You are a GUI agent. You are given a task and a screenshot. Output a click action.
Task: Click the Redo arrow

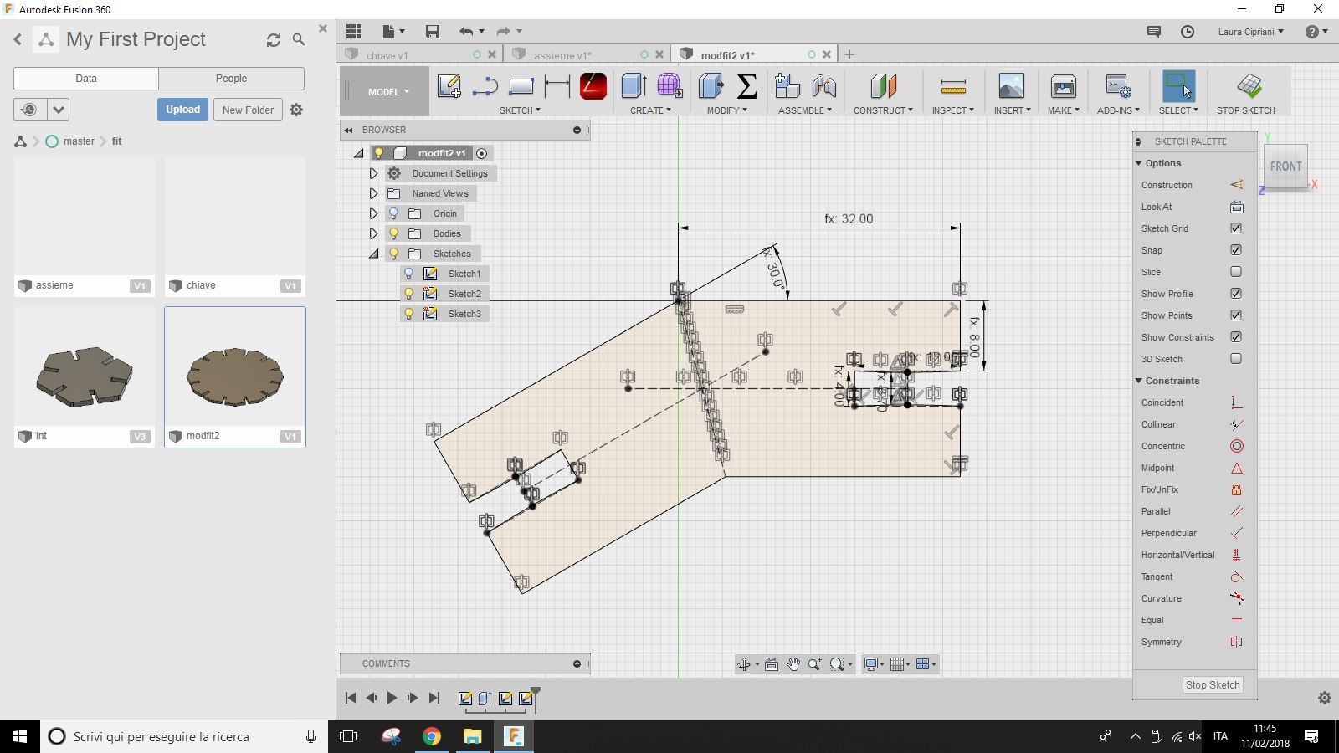[503, 32]
